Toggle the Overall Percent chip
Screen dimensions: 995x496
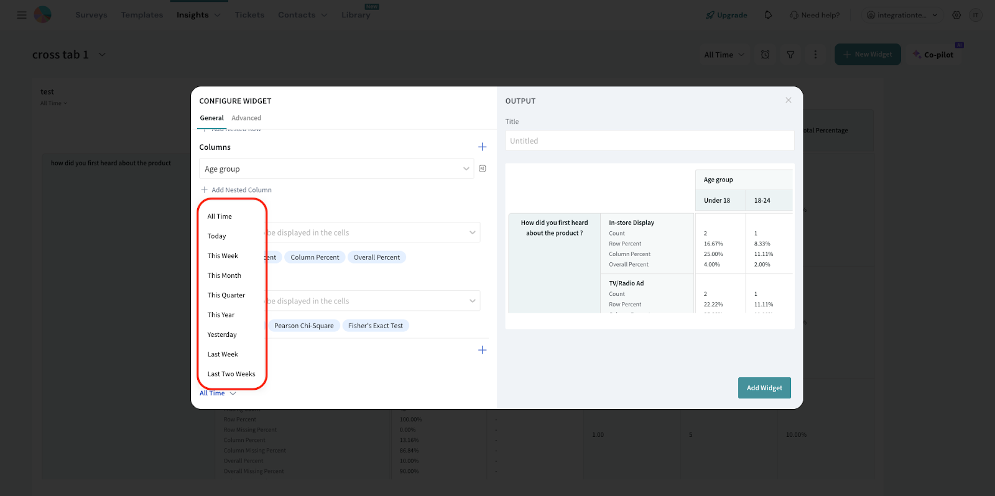(376, 257)
